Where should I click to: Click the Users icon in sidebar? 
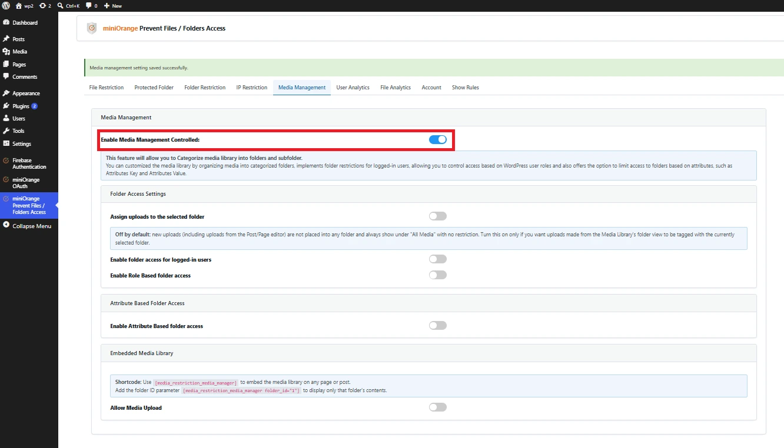click(6, 118)
